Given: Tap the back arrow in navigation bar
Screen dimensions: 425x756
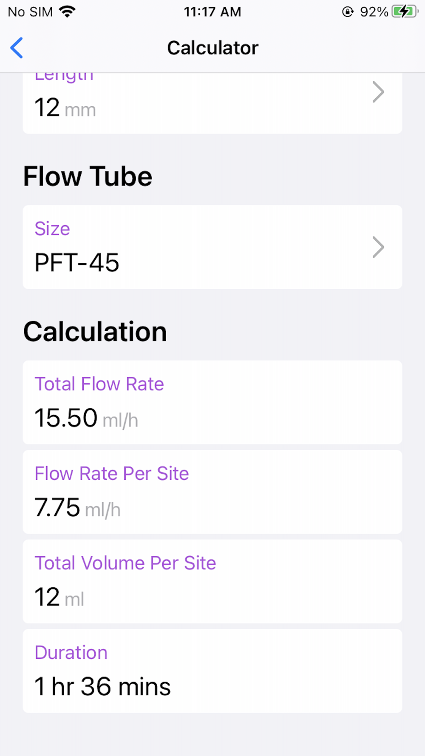Looking at the screenshot, I should (x=17, y=48).
